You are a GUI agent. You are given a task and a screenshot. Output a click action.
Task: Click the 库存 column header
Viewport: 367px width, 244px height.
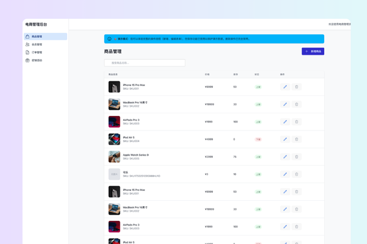tap(235, 74)
